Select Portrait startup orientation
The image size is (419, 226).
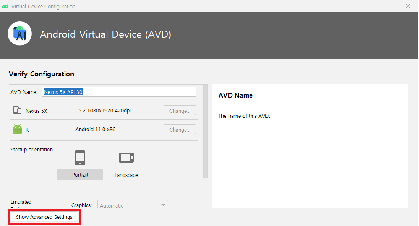pyautogui.click(x=80, y=163)
